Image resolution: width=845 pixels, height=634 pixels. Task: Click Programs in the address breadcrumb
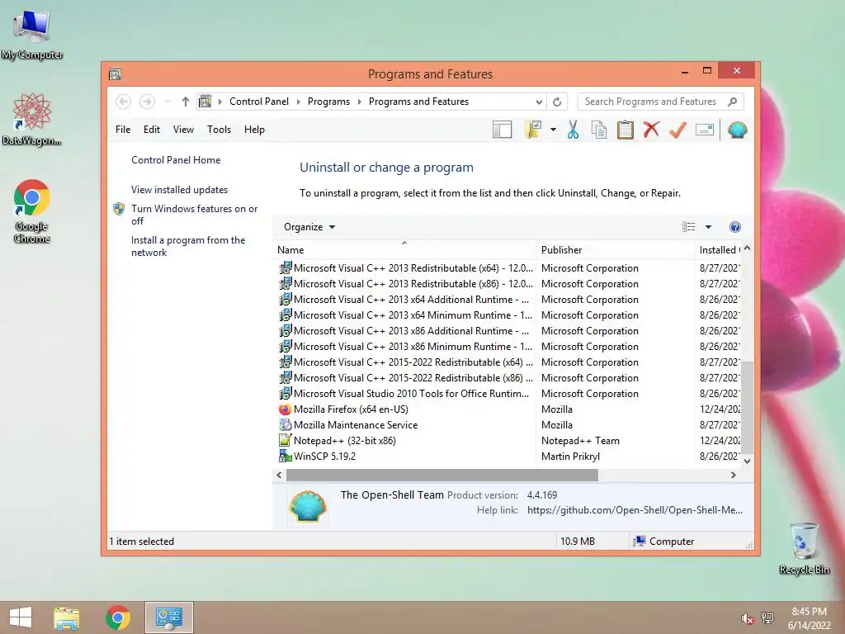tap(328, 102)
